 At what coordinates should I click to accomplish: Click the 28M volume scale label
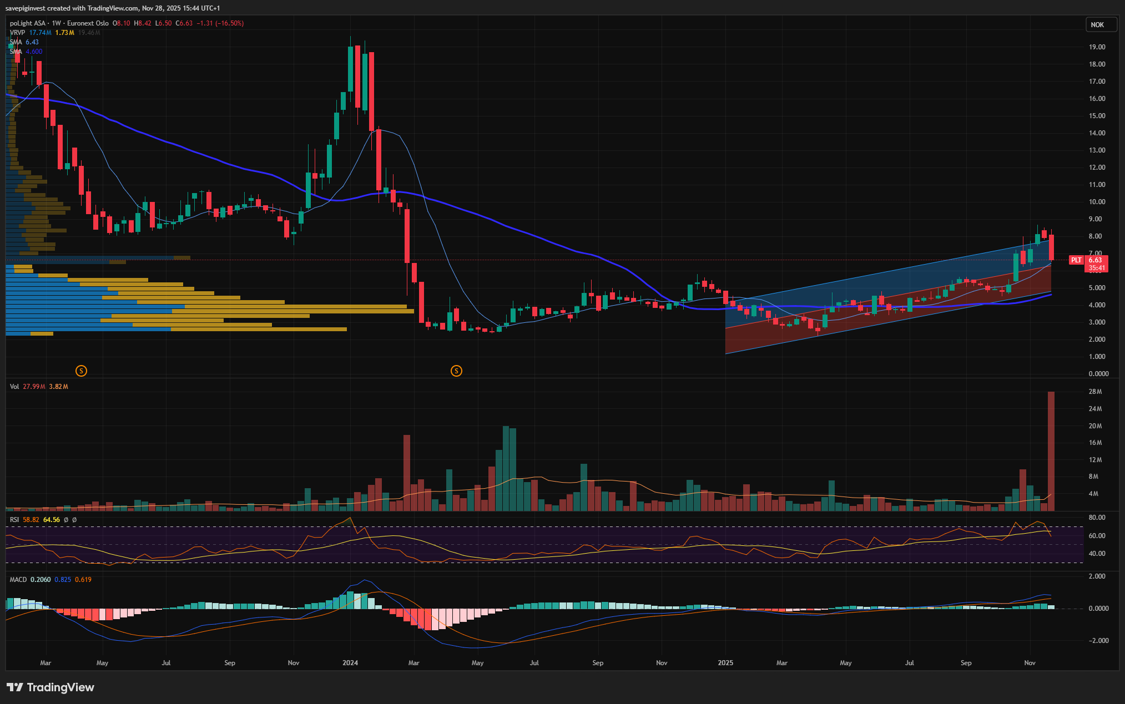(1095, 392)
